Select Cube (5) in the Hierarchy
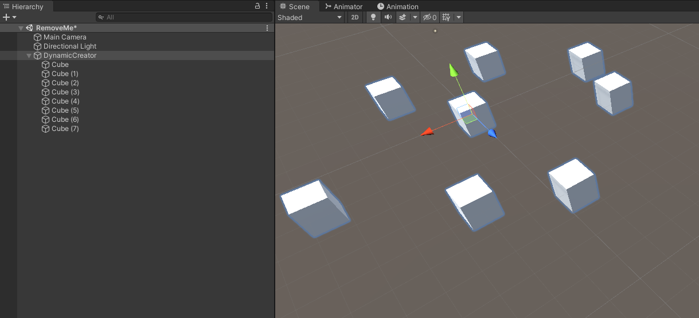 click(x=65, y=110)
